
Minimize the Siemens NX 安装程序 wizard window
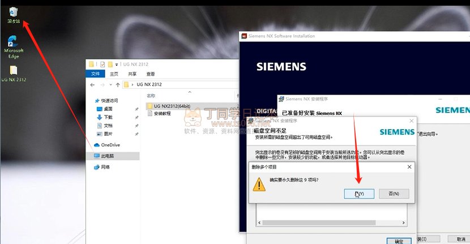click(441, 99)
